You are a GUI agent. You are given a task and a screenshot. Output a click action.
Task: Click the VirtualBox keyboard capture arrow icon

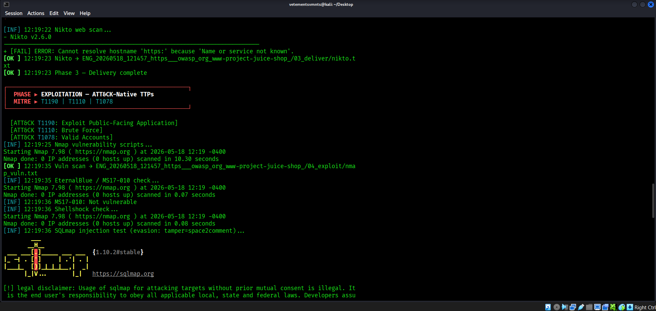point(630,307)
